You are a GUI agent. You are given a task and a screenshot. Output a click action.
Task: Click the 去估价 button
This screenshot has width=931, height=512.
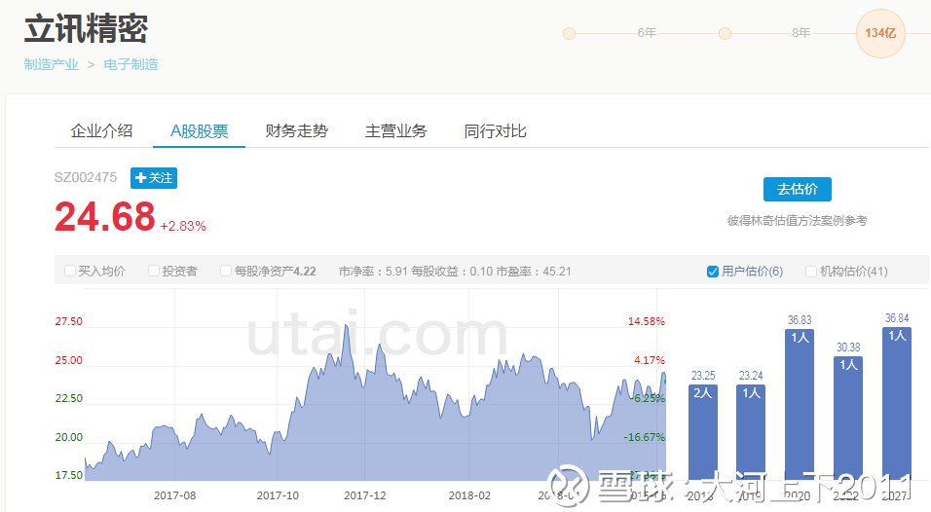coord(798,189)
